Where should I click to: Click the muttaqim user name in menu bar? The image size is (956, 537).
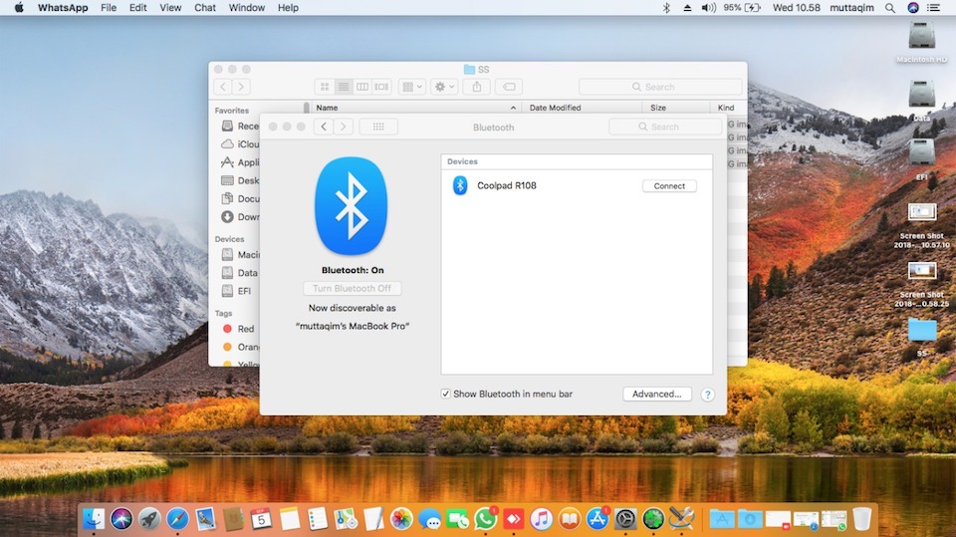click(851, 8)
